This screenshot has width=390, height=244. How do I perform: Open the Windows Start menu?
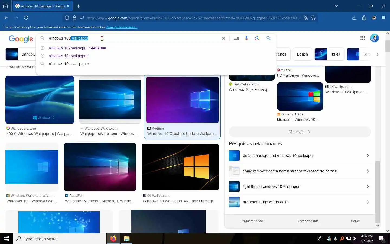(x=6, y=239)
